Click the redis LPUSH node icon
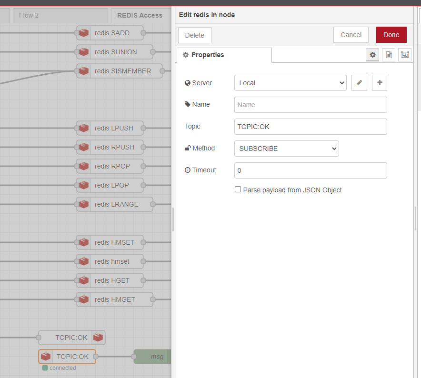 tap(84, 128)
